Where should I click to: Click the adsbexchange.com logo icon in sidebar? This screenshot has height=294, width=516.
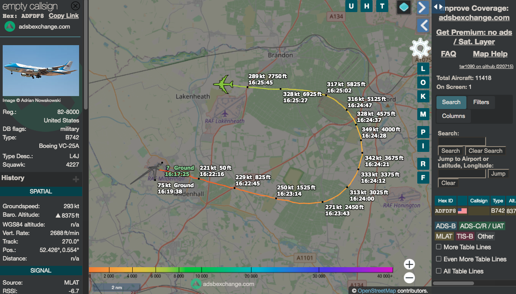click(x=9, y=27)
